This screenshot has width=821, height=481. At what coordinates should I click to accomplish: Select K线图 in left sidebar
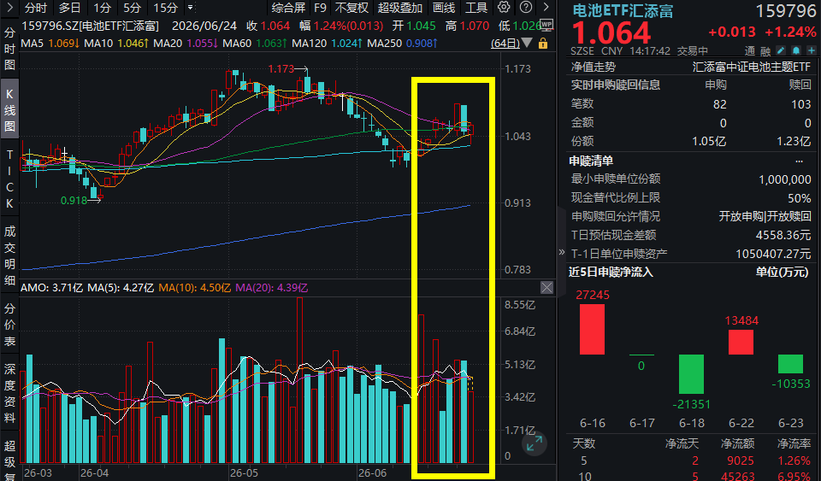(x=9, y=110)
